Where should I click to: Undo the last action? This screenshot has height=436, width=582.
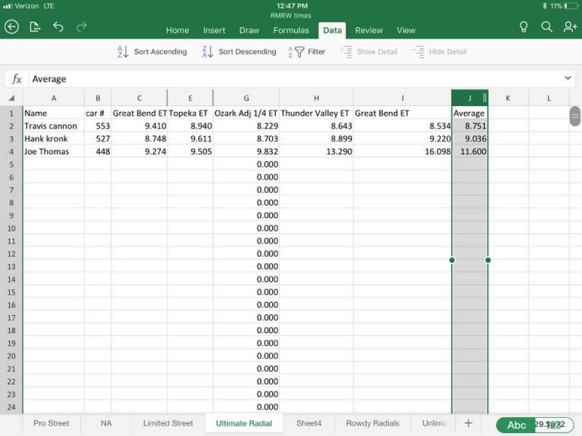(58, 26)
